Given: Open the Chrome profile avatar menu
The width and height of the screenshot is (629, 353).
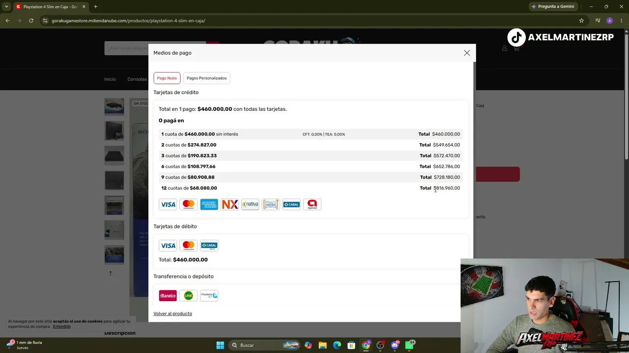Looking at the screenshot, I should point(610,21).
